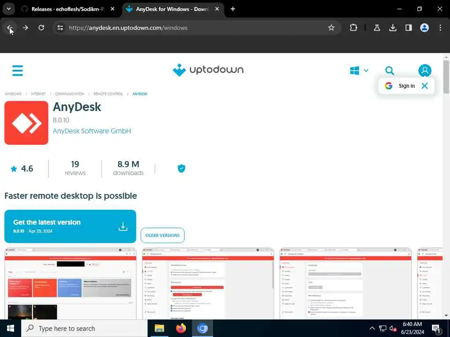Open the notification center icon

click(x=436, y=328)
